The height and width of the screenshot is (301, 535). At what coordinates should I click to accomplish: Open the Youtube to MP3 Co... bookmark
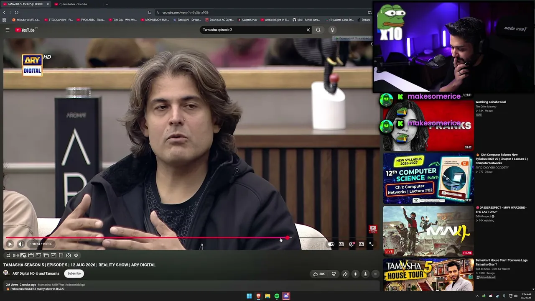(x=26, y=20)
